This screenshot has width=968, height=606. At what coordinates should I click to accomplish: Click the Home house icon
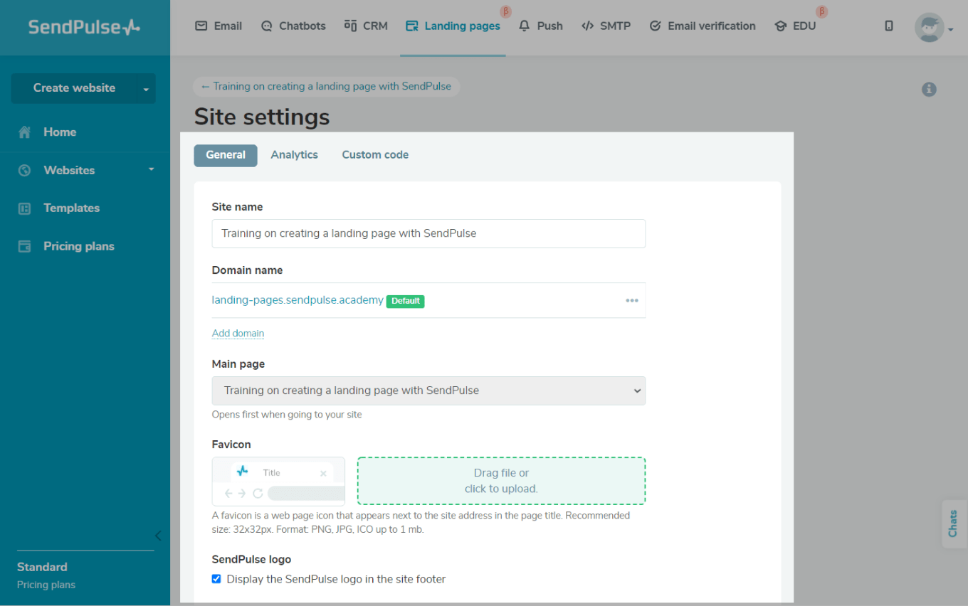tap(25, 132)
